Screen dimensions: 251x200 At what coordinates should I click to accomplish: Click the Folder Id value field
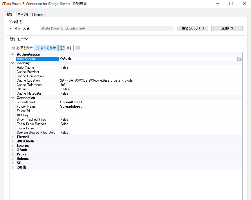click(x=151, y=111)
